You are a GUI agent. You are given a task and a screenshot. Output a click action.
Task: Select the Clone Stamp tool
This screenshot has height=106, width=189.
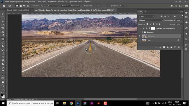pos(3,46)
